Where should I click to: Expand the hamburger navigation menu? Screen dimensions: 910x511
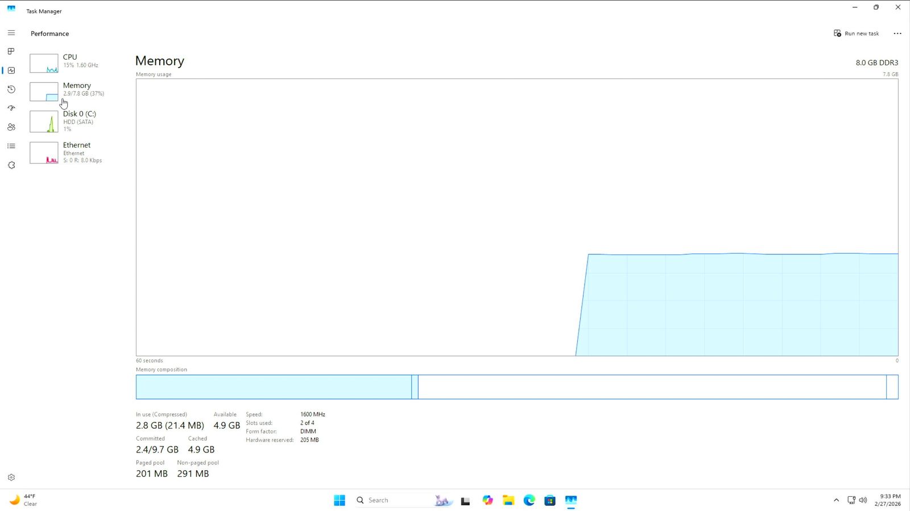11,33
